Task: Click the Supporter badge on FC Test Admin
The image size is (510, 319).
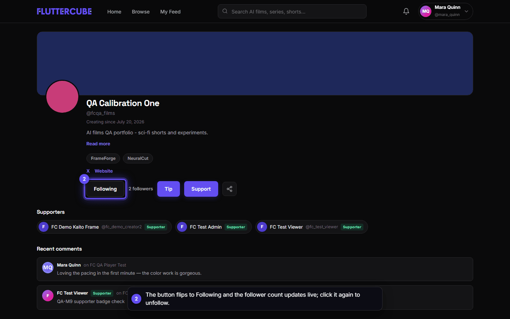Action: tap(236, 227)
